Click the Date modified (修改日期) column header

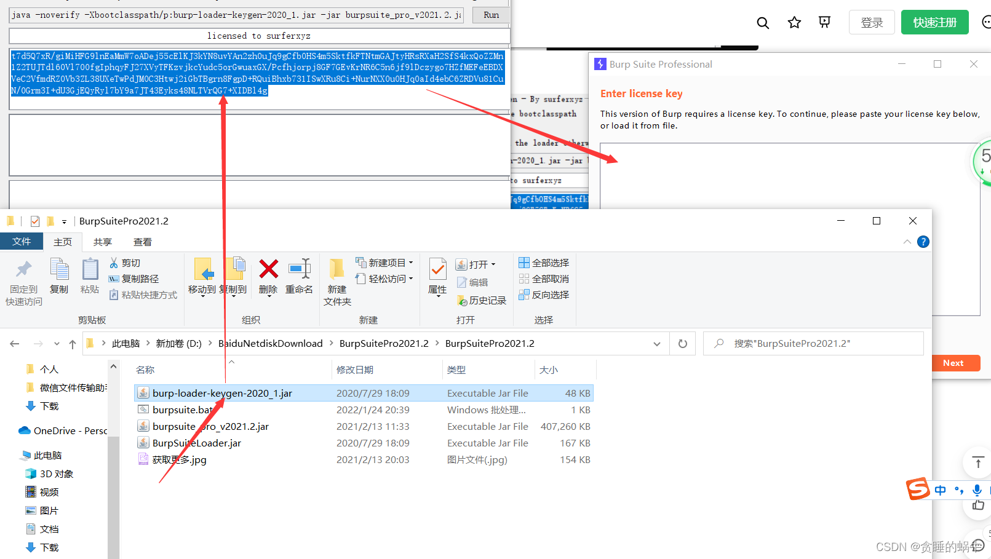pos(355,370)
